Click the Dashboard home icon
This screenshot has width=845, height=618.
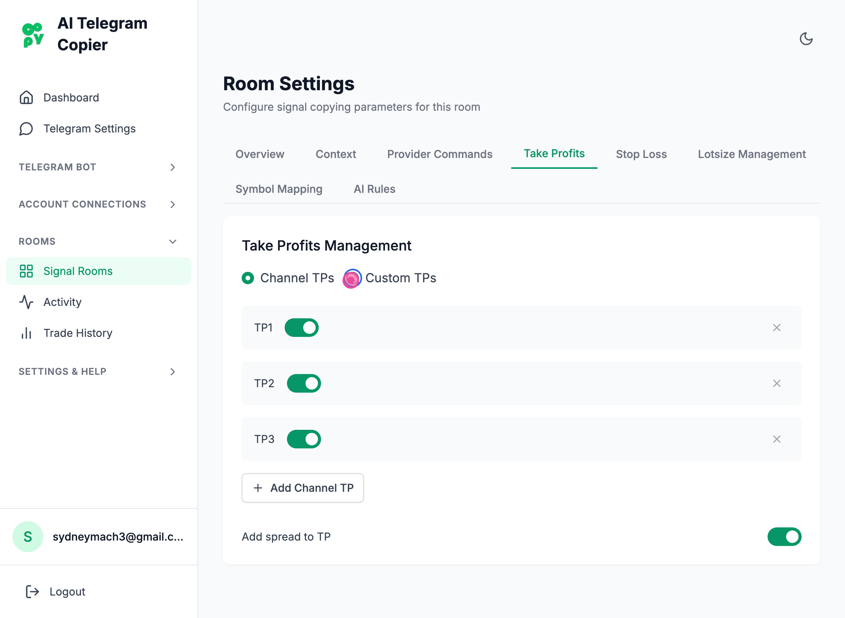(26, 98)
